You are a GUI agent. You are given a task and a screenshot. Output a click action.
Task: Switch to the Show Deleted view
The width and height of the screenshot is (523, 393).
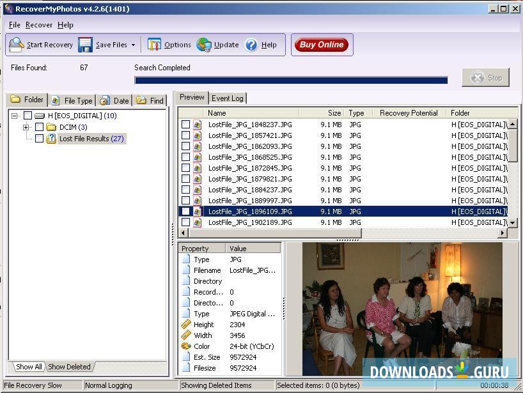[x=69, y=367]
